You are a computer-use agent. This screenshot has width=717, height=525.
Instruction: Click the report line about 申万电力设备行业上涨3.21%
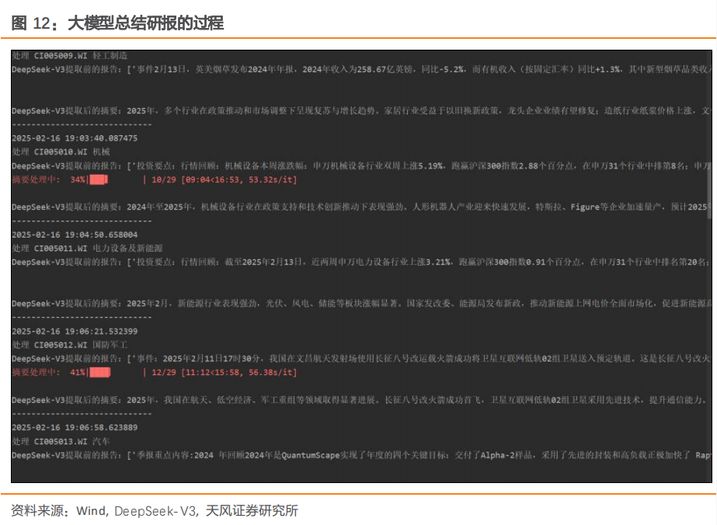coord(361,262)
